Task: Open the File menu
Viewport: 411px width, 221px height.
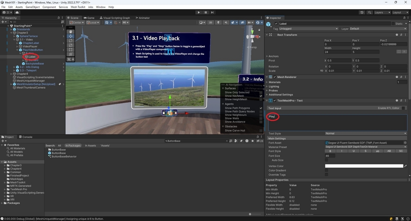Action: point(3,7)
